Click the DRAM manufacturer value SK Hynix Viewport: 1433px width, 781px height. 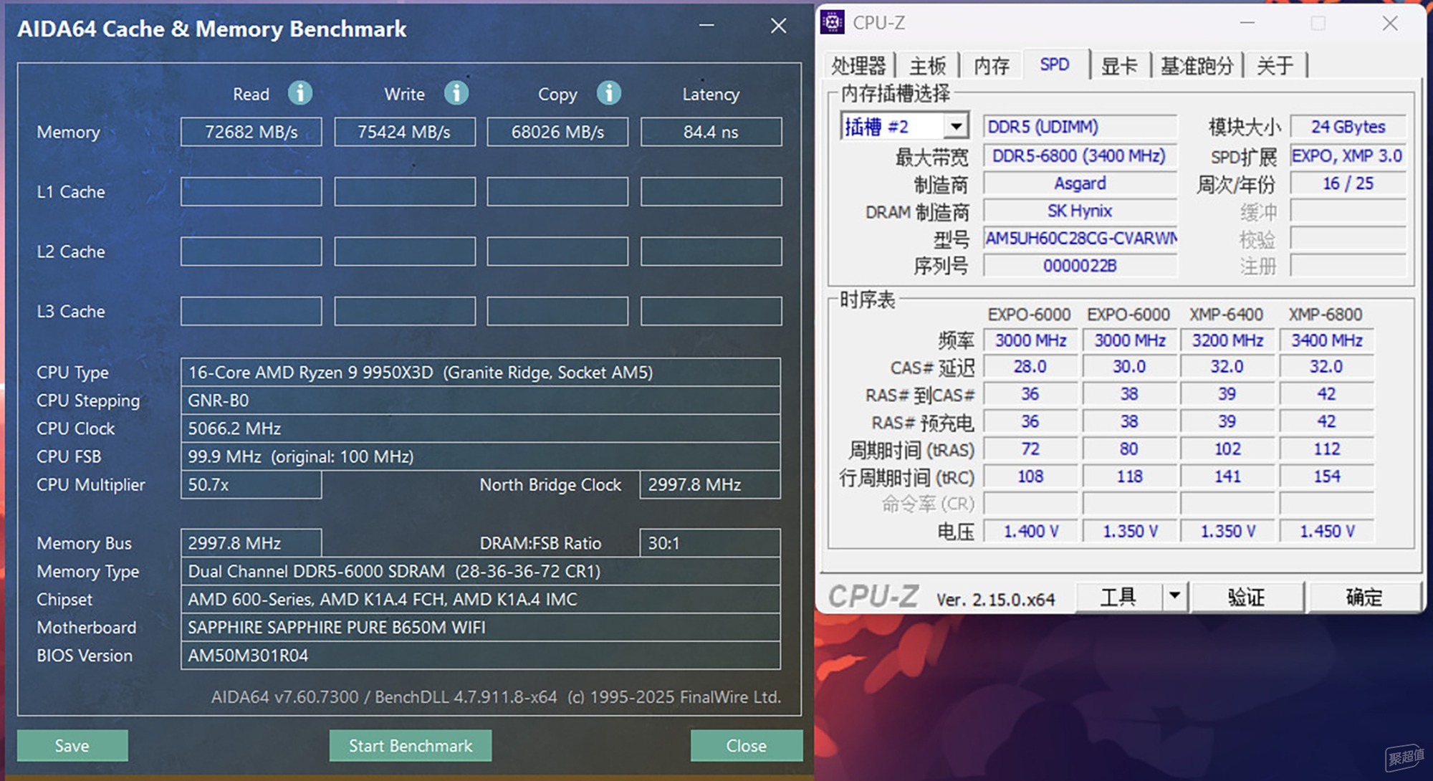1080,211
